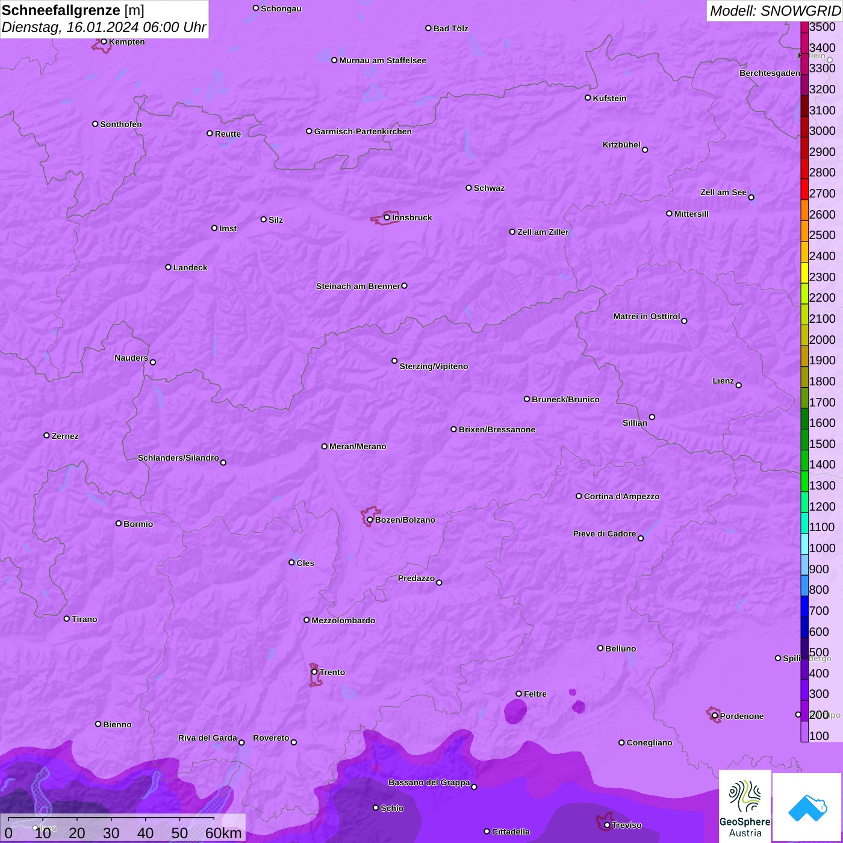This screenshot has width=843, height=843.
Task: Click the GeoSphere Austria logo
Action: click(745, 806)
